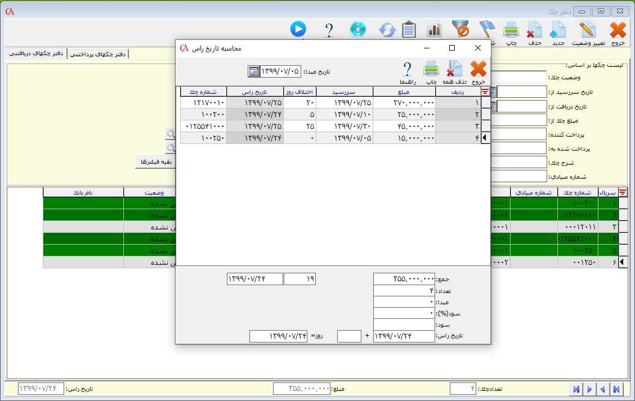Screen dimensions: 635x401
Task: Click the bar chart report icon
Action: pos(433,29)
